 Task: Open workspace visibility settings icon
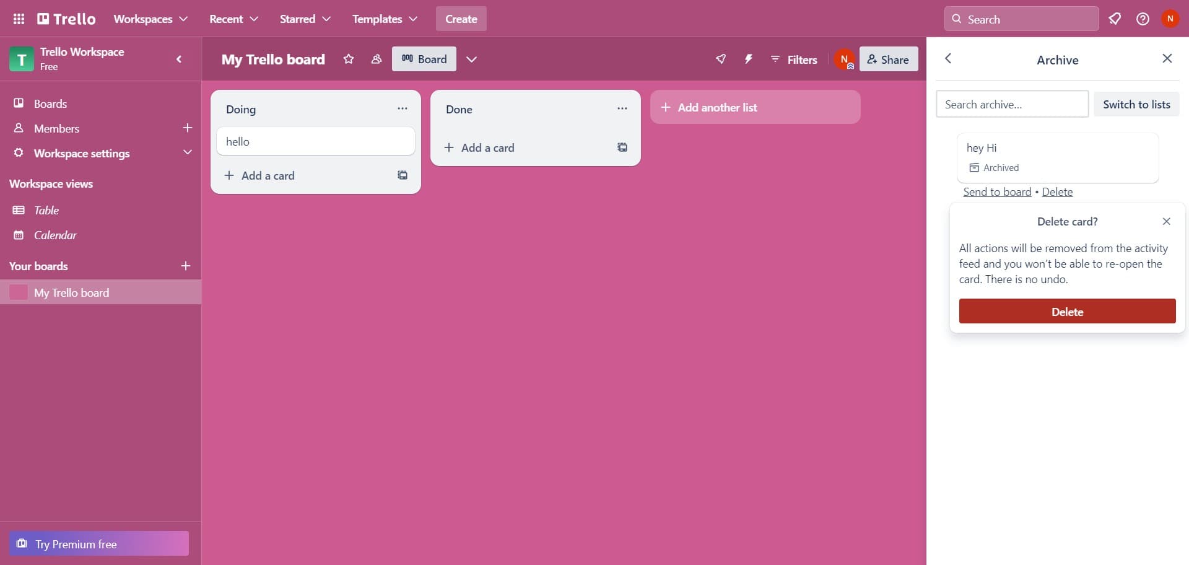pos(376,59)
